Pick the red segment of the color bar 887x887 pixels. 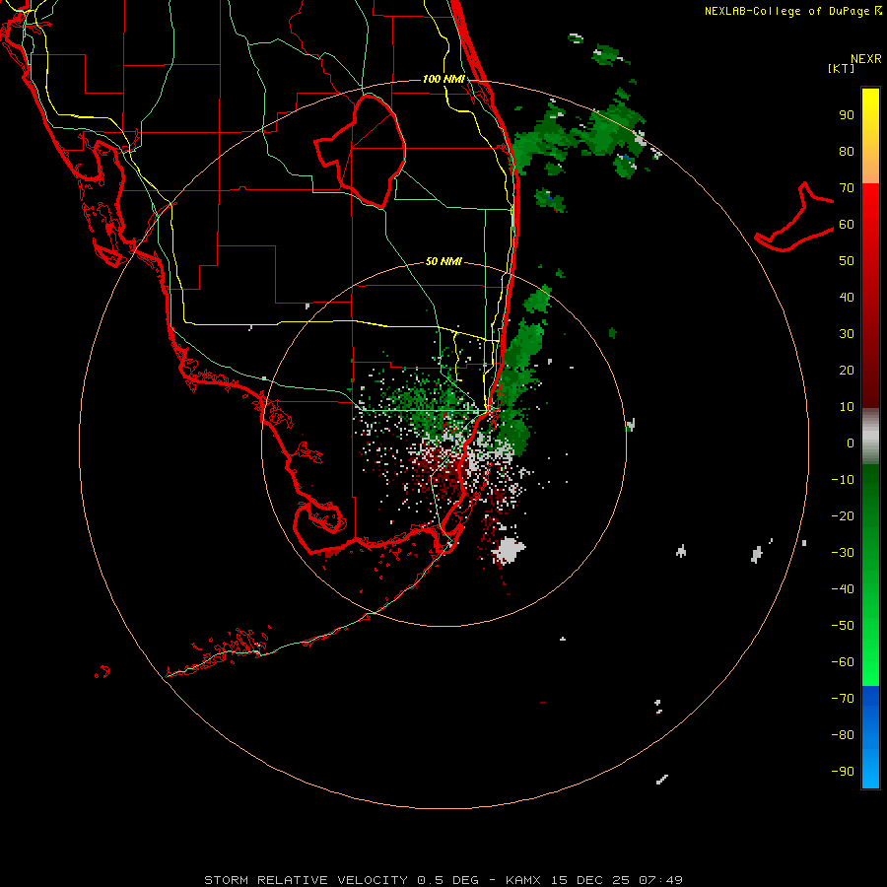click(870, 296)
